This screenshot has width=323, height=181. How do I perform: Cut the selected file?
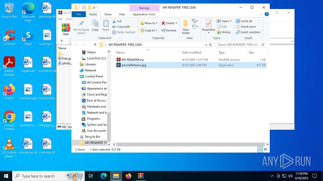[x=117, y=21]
